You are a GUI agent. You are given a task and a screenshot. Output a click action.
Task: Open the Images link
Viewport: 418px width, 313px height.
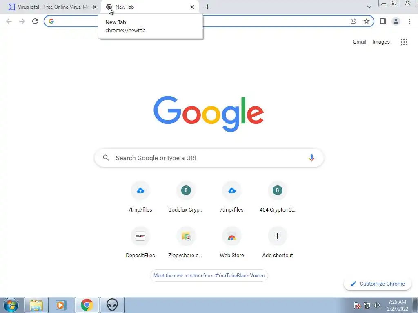click(x=381, y=42)
